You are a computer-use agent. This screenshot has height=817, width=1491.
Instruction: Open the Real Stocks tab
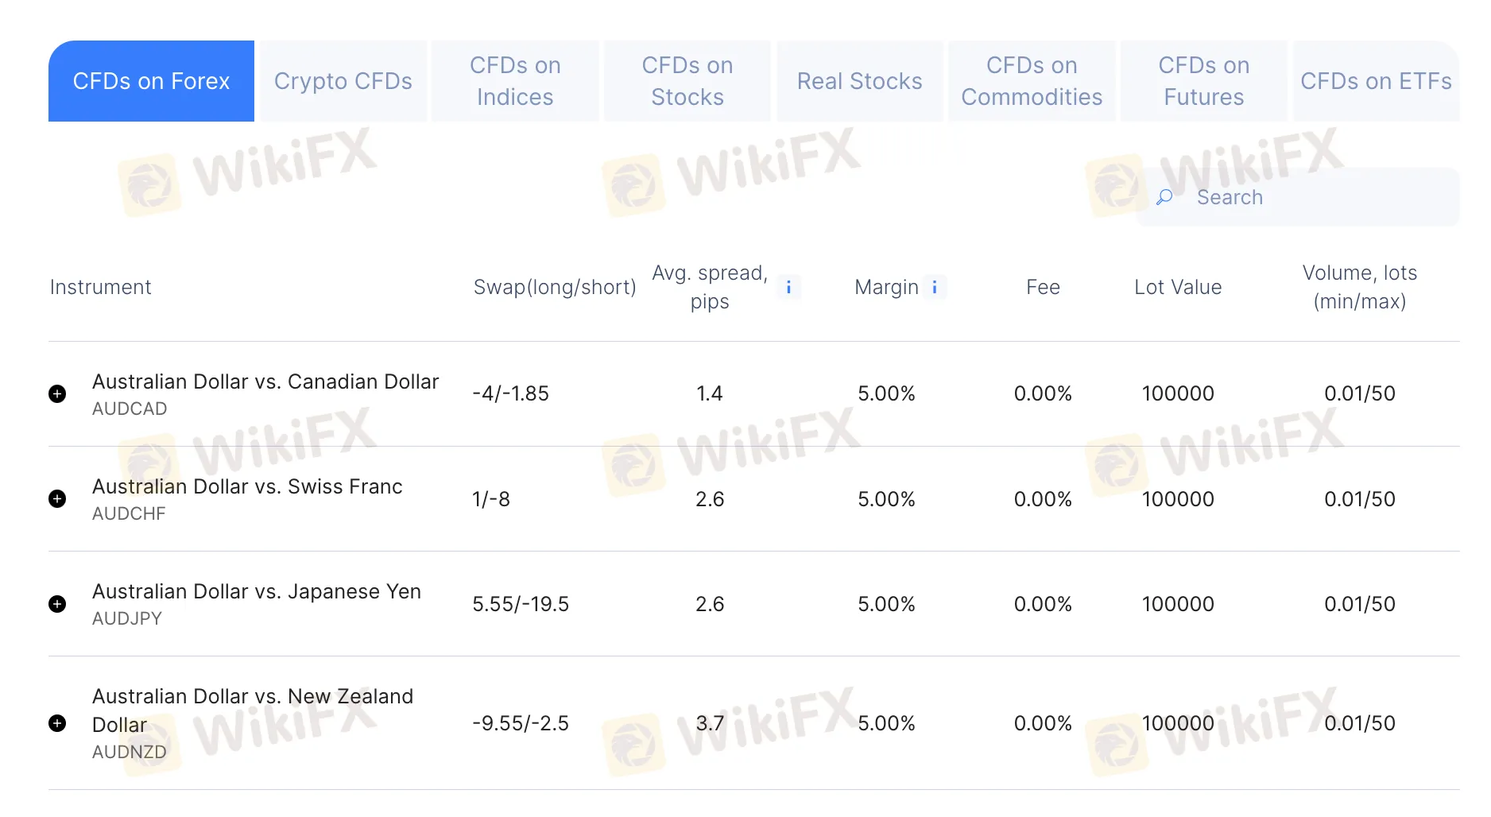pos(860,81)
